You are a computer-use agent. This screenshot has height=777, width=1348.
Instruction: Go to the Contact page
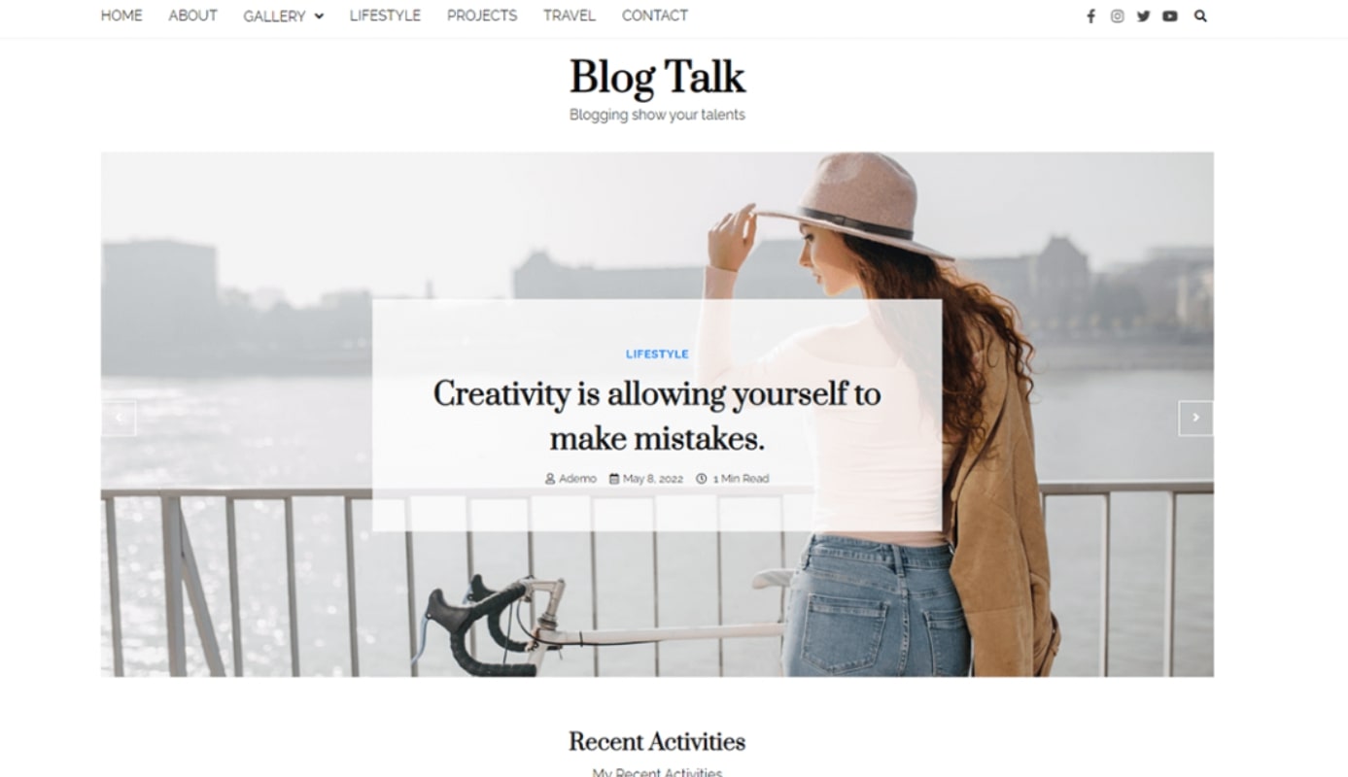click(655, 16)
